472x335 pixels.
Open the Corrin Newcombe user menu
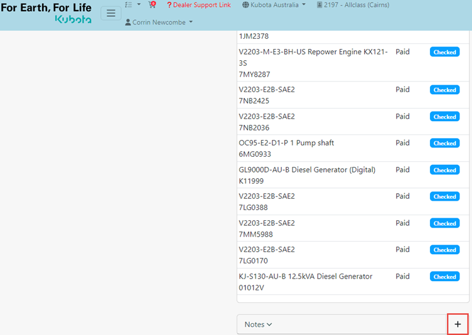coord(159,23)
